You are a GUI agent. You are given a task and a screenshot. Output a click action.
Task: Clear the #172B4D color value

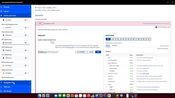pos(25,20)
